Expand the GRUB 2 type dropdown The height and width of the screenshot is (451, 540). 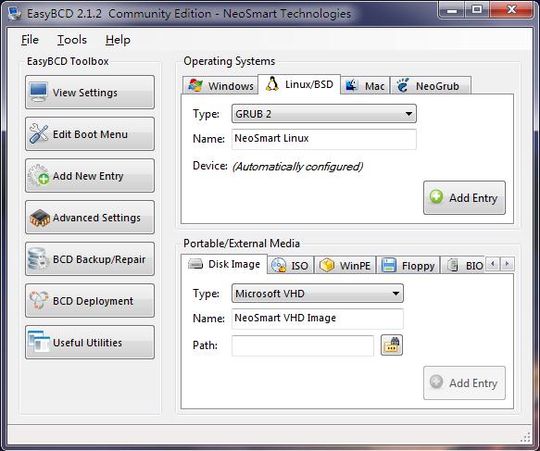coord(324,114)
